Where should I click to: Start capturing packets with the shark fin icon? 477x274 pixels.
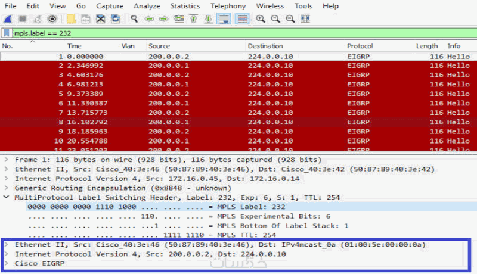click(x=8, y=19)
